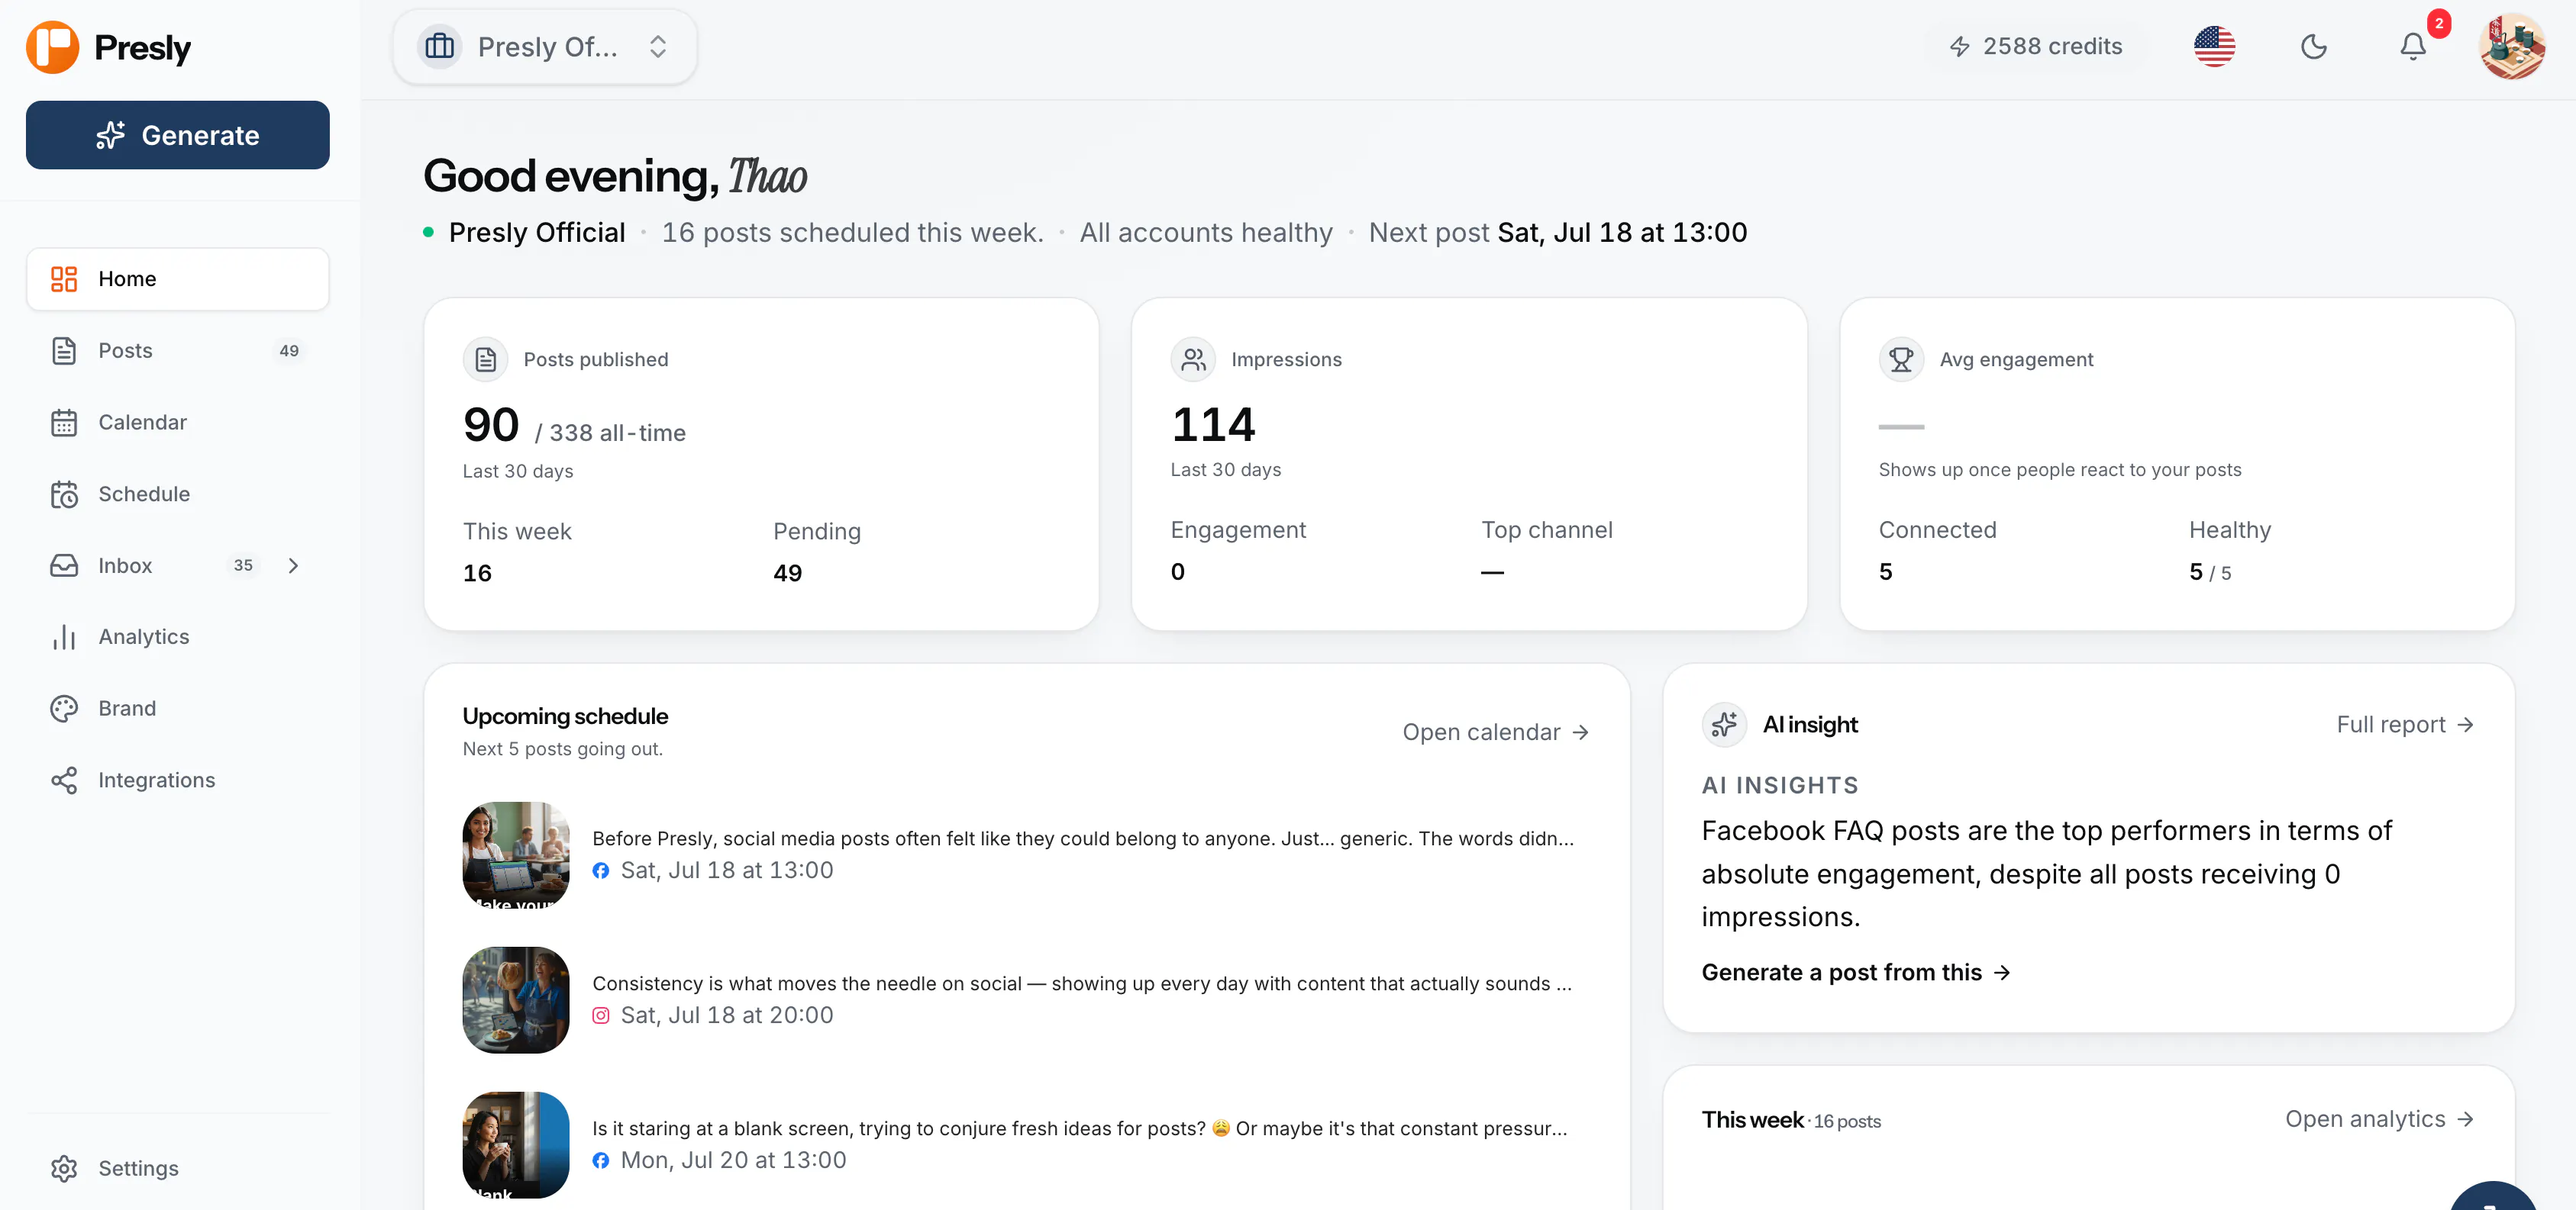This screenshot has height=1210, width=2576.
Task: Open Analytics in the sidebar
Action: pyautogui.click(x=178, y=638)
